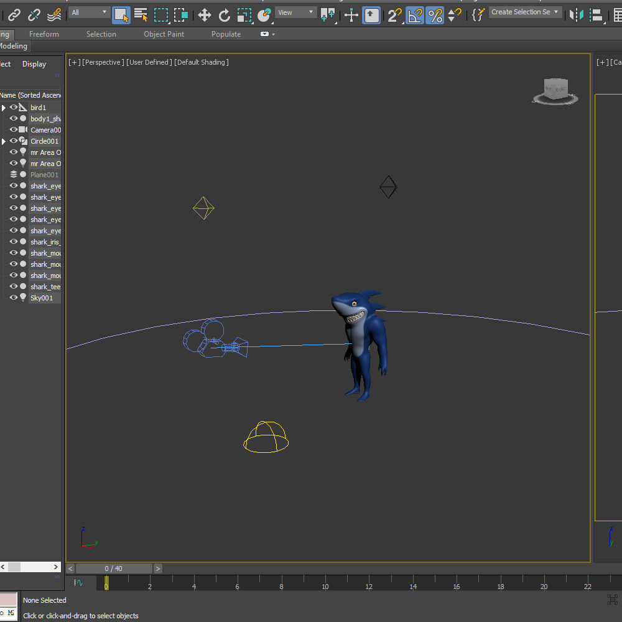
Task: Select Sky001 in the scene list
Action: [42, 298]
